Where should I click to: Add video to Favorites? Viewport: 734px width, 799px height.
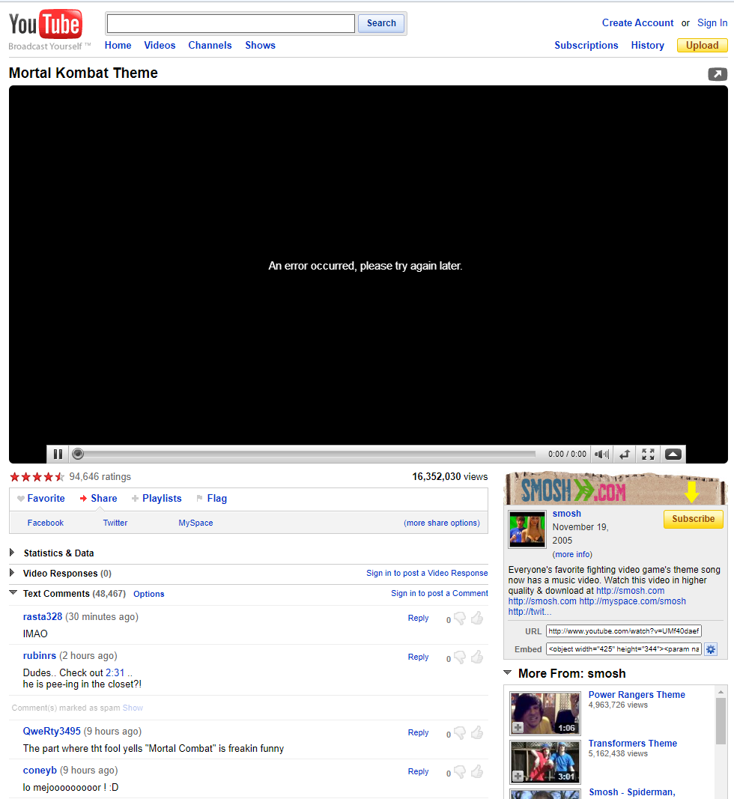coord(40,498)
